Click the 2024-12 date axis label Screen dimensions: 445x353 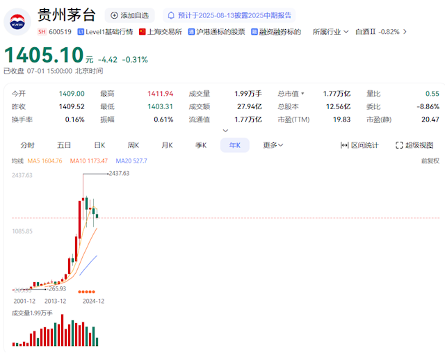[x=93, y=301]
